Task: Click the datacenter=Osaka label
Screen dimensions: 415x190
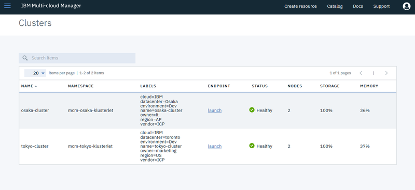Action: [x=159, y=102]
